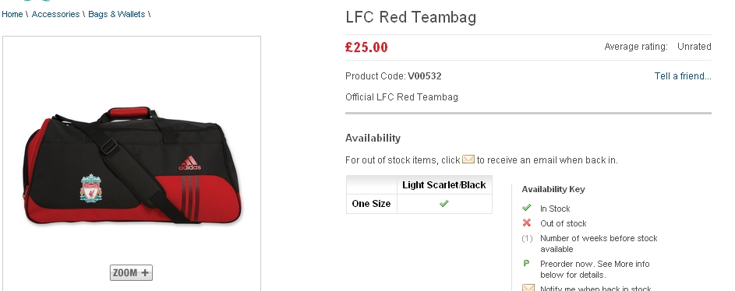This screenshot has width=735, height=291.
Task: Click the In Stock green tick key icon
Action: 527,207
